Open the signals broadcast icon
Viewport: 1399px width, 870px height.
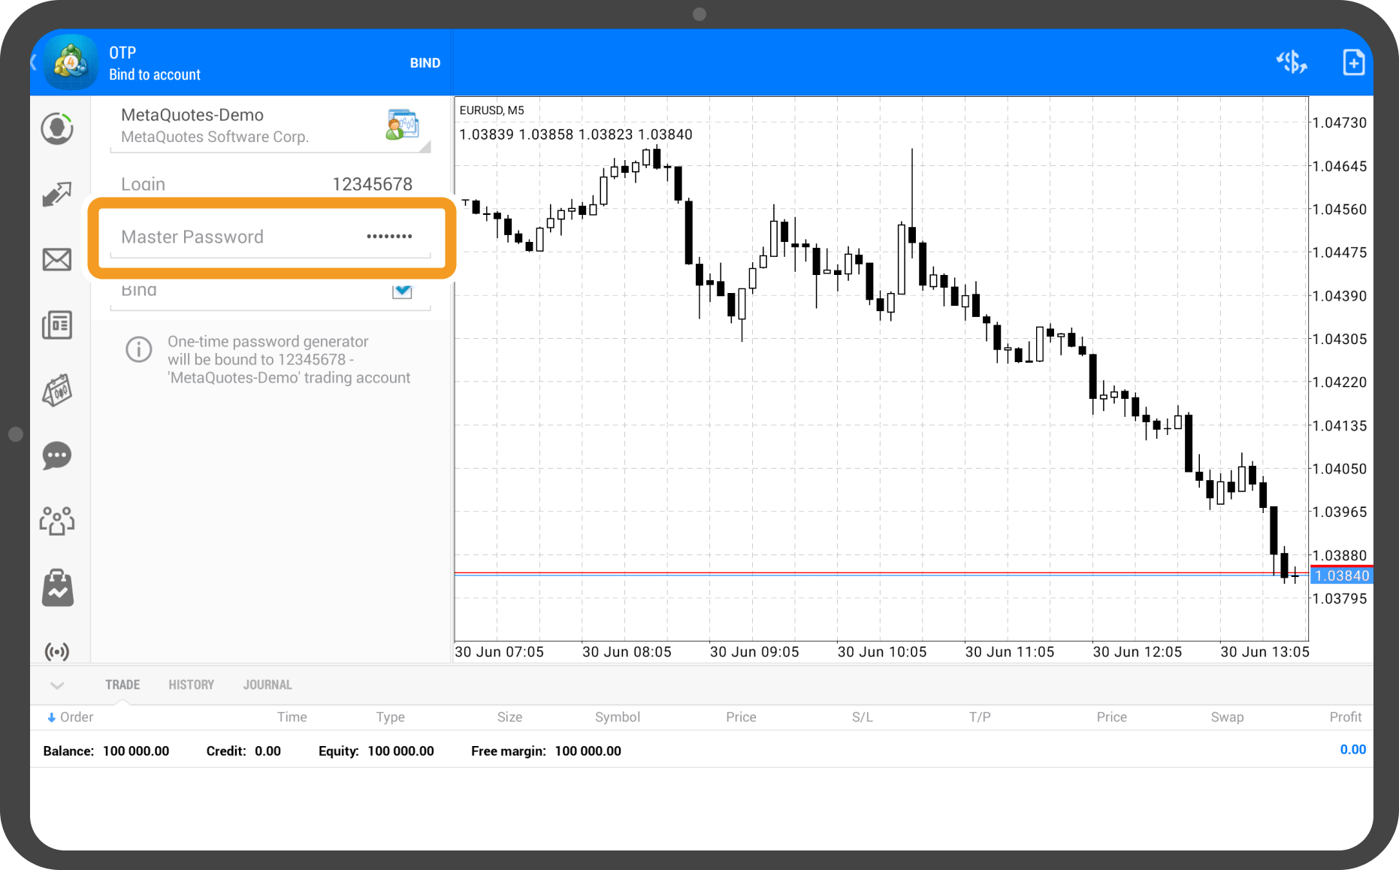[57, 651]
